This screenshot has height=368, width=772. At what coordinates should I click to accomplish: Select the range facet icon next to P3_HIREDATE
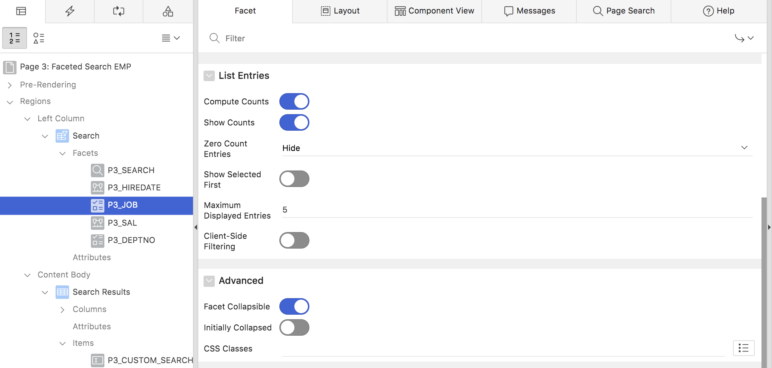97,187
